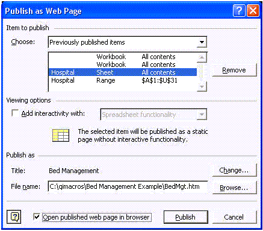Toggle Add interactivity with checkbox

point(15,113)
